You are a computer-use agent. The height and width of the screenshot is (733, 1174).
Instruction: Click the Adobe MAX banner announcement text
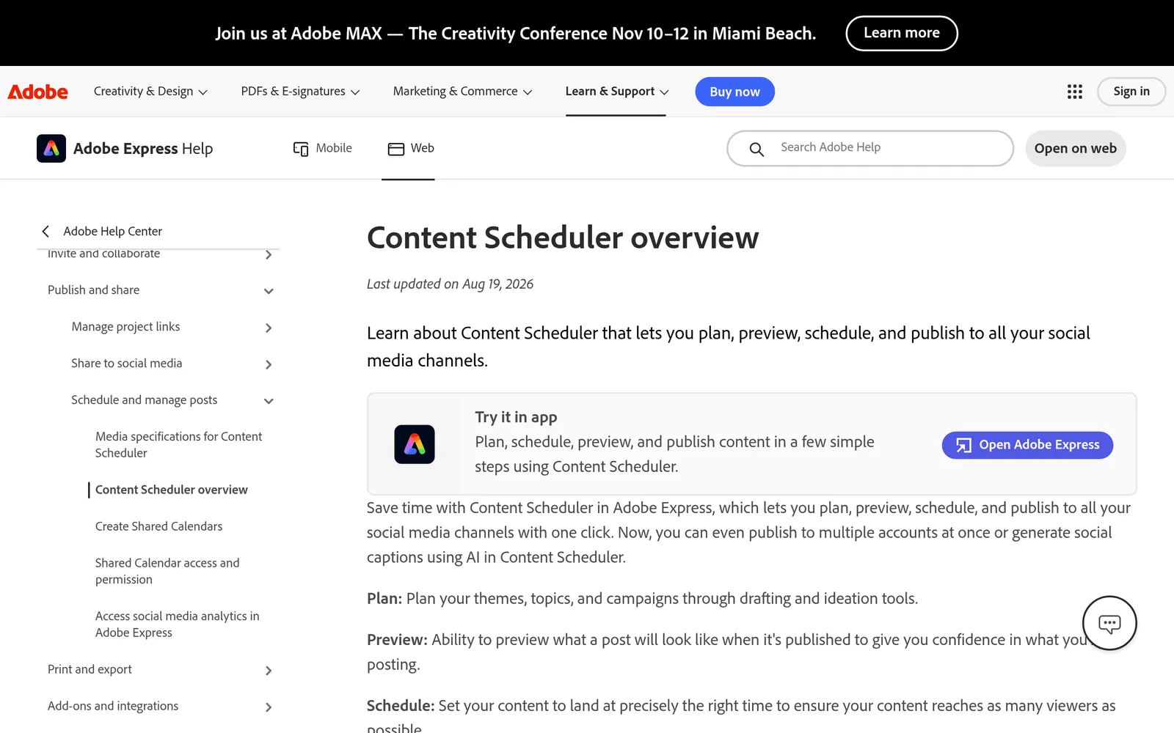515,33
